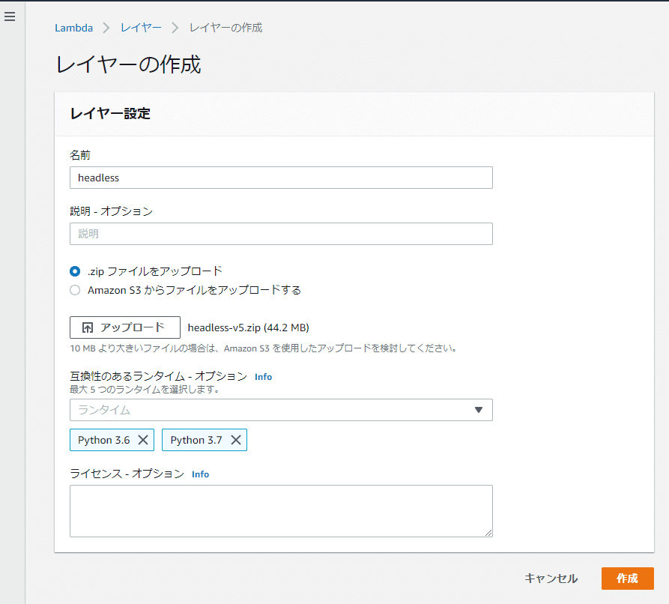
Task: Open the navigation sidebar hamburger menu
Action: pyautogui.click(x=10, y=16)
